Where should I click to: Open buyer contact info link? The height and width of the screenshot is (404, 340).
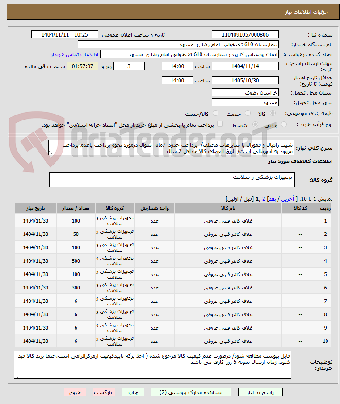(74, 54)
